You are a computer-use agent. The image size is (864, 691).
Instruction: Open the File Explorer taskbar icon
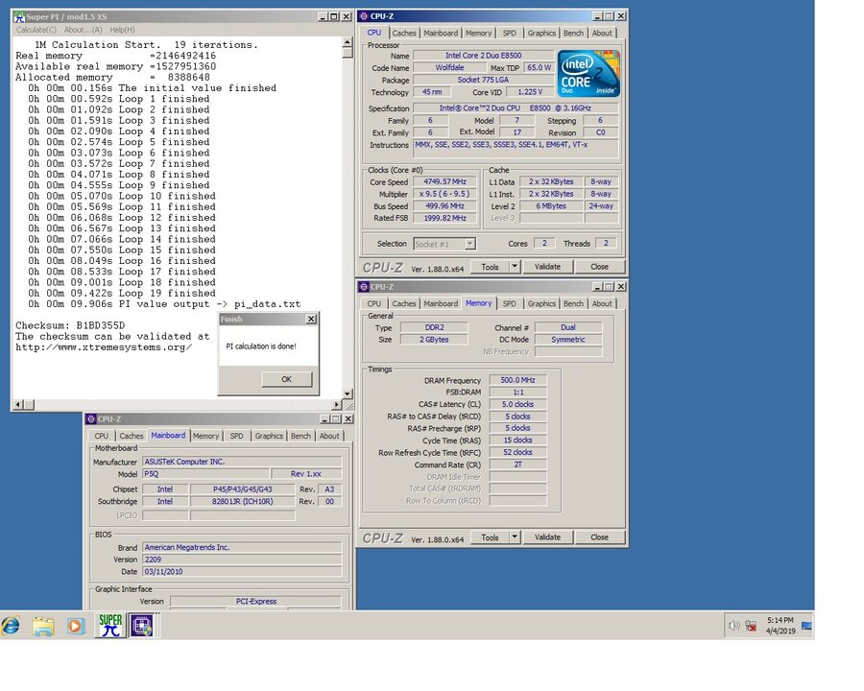[43, 626]
